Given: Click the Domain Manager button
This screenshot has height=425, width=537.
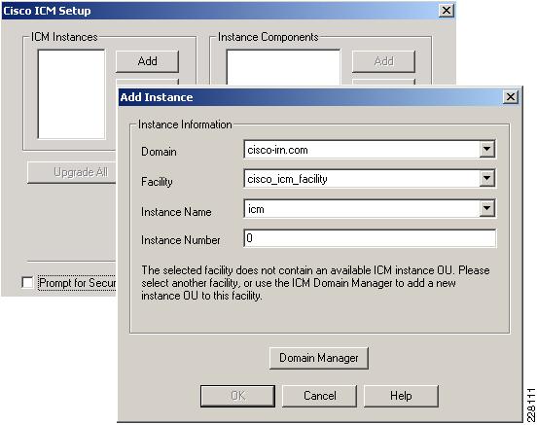Looking at the screenshot, I should (318, 358).
